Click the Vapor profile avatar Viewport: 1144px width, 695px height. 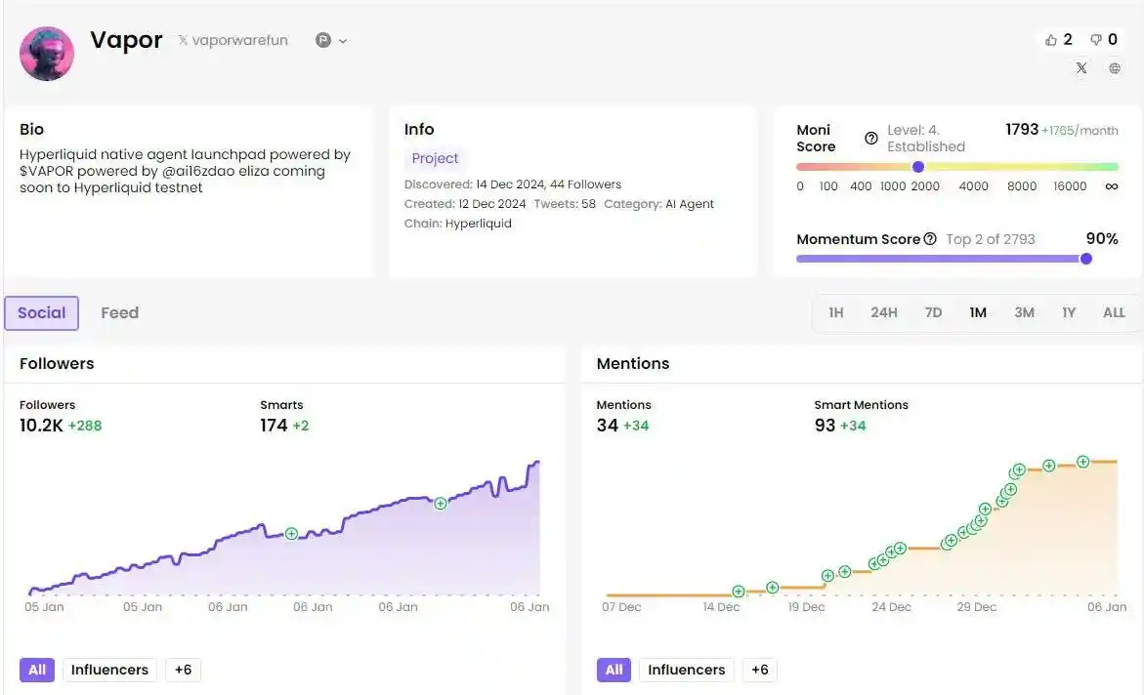point(47,54)
